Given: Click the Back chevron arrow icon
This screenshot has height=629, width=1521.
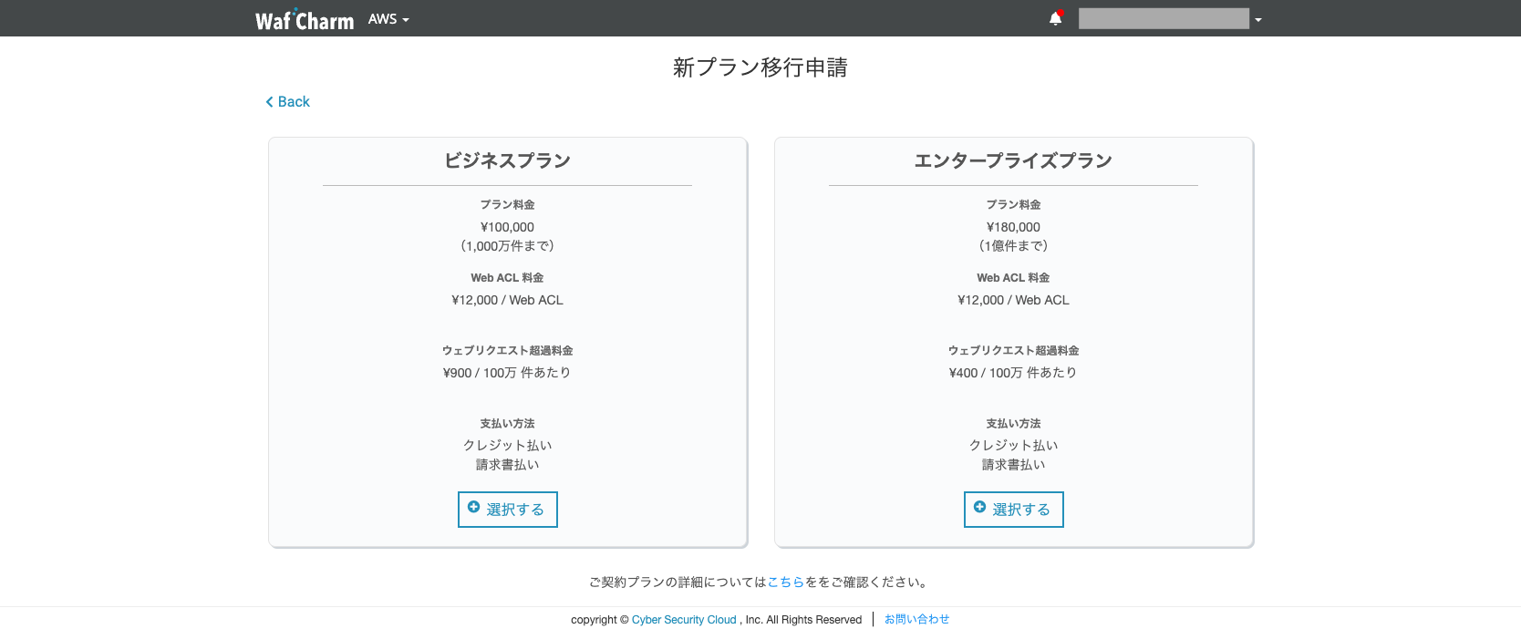Looking at the screenshot, I should [269, 102].
